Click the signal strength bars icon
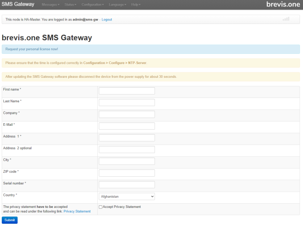 point(286,19)
